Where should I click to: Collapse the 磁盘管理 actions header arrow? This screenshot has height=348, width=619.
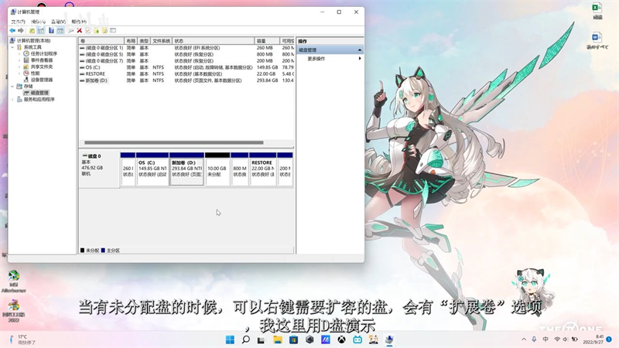click(360, 50)
